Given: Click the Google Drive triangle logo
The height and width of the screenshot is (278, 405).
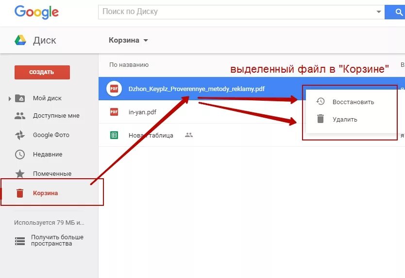Looking at the screenshot, I should click(20, 41).
